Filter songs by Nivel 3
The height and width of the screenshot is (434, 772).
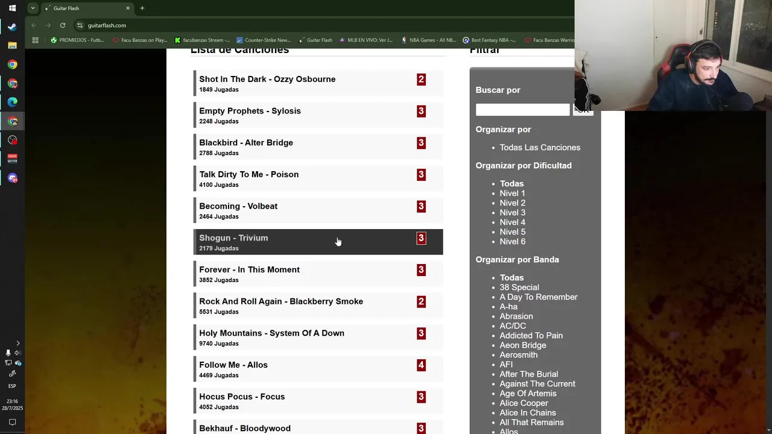[x=512, y=212]
